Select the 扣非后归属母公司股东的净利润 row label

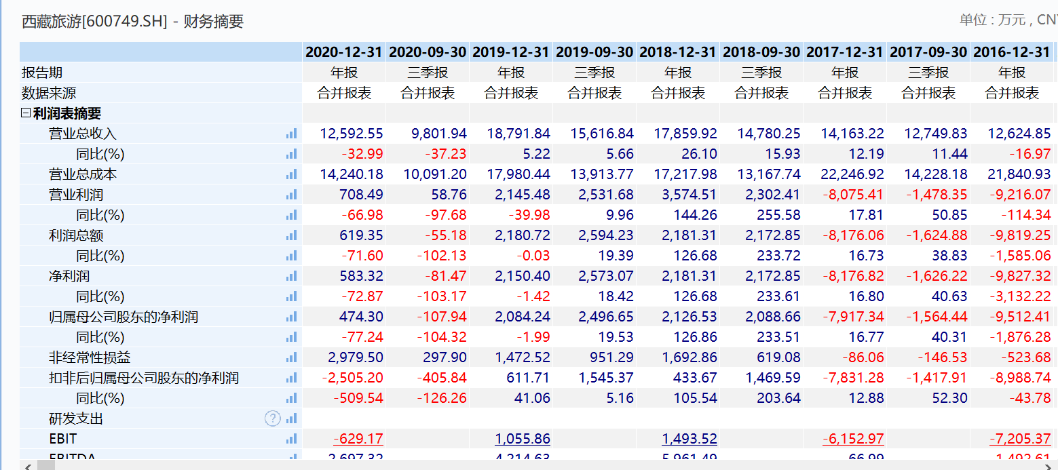[x=144, y=378]
